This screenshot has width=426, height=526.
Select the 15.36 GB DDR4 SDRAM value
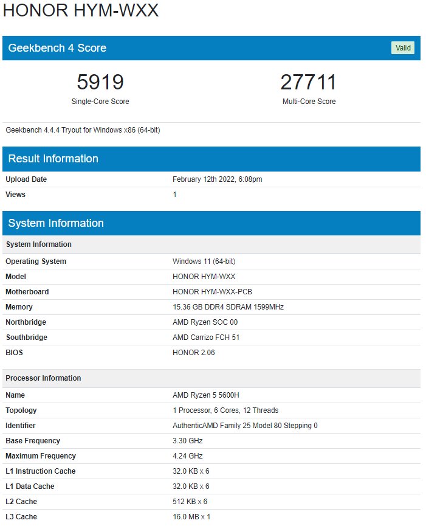point(228,307)
